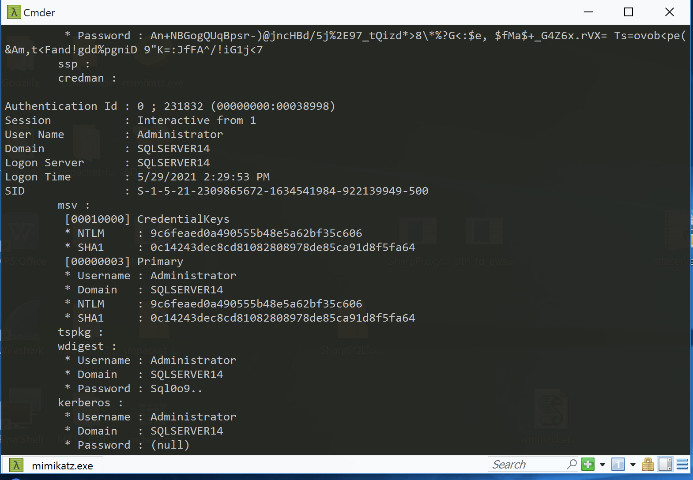Click the long password starting "An+NBGogQUqBpsr"
Image resolution: width=693 pixels, height=480 pixels.
coord(346,43)
